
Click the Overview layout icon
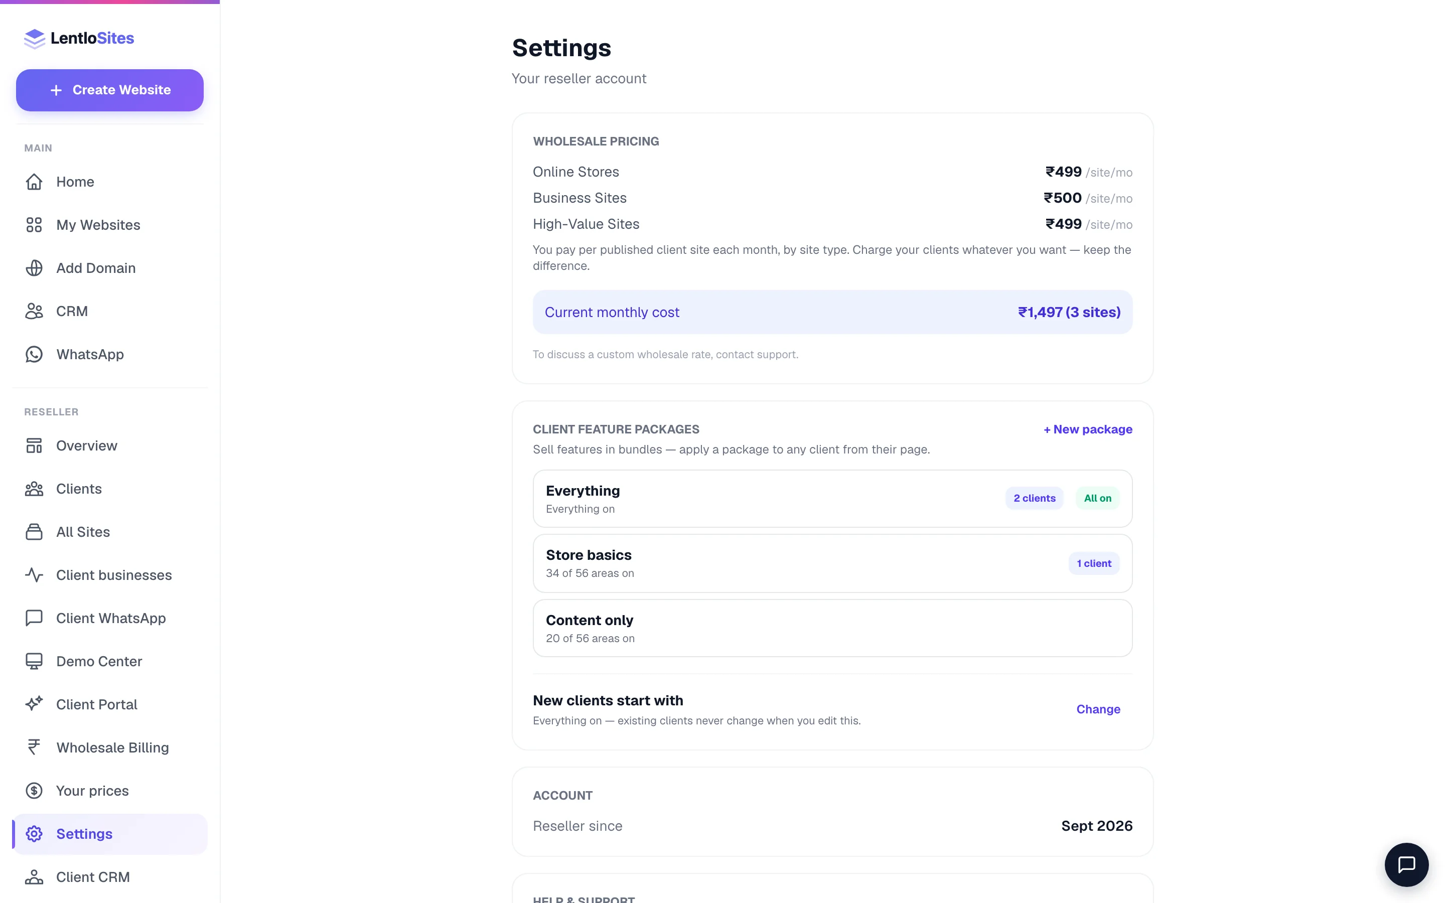34,445
